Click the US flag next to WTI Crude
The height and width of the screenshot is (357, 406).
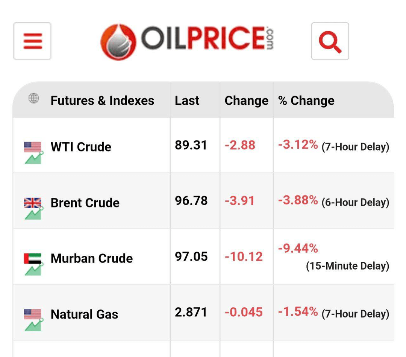click(x=32, y=147)
